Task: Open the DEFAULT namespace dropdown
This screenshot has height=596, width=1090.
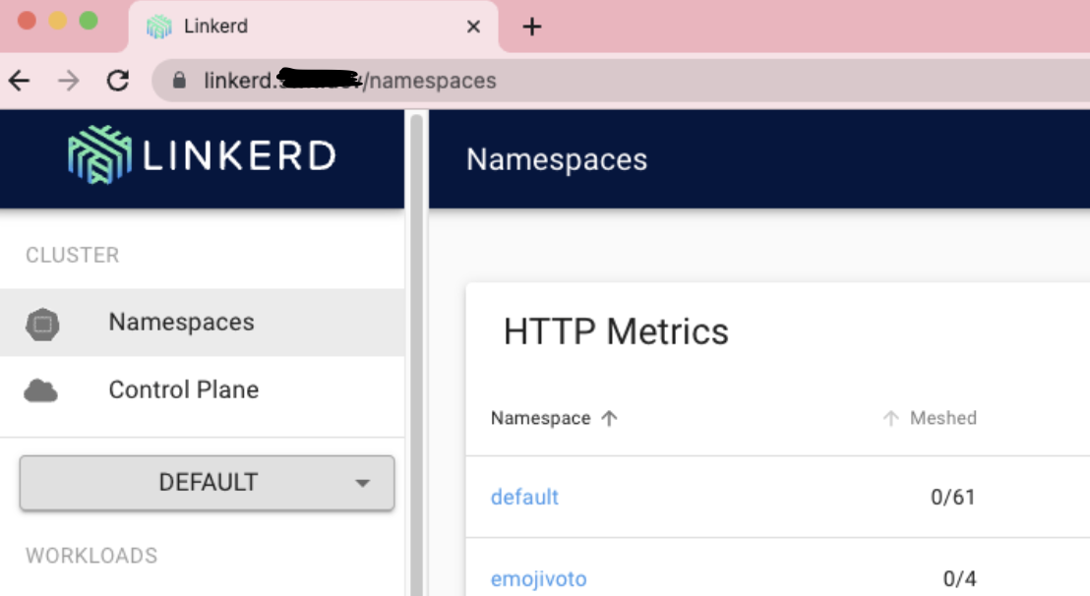Action: point(208,483)
